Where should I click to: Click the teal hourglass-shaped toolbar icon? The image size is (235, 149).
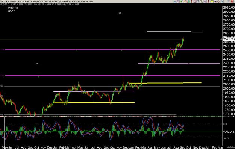[188, 2]
